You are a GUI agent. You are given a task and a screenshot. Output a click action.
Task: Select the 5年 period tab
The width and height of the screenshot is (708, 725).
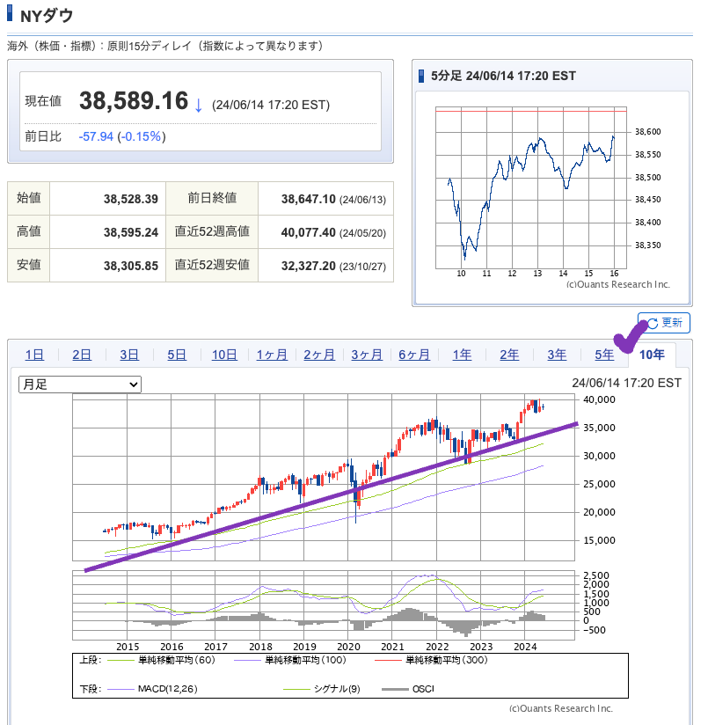pos(604,355)
